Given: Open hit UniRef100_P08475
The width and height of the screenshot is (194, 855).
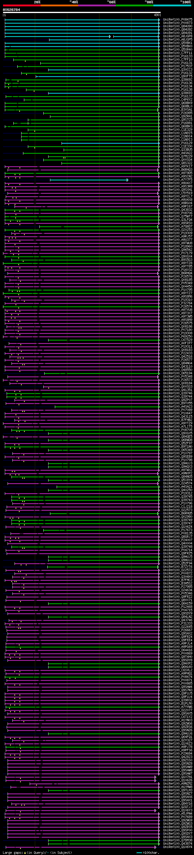Looking at the screenshot, I should [x=178, y=20].
